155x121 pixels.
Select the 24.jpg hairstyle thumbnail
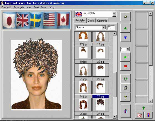[x=83, y=104]
